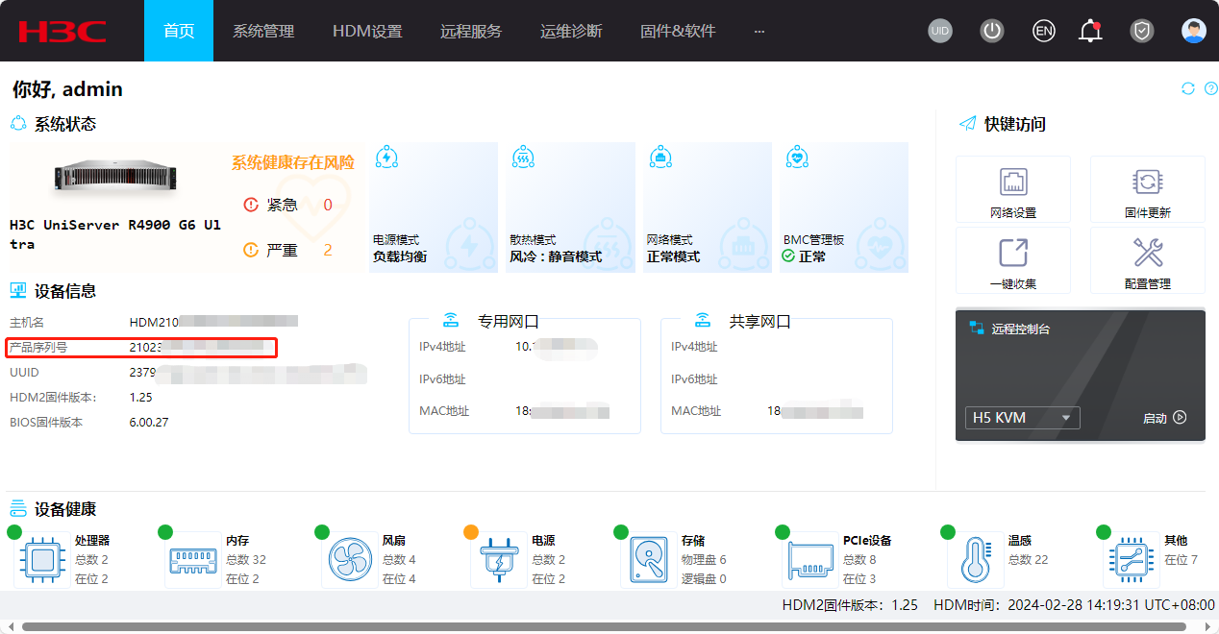The height and width of the screenshot is (634, 1219).
Task: Open the help question mark icon
Action: [1210, 88]
